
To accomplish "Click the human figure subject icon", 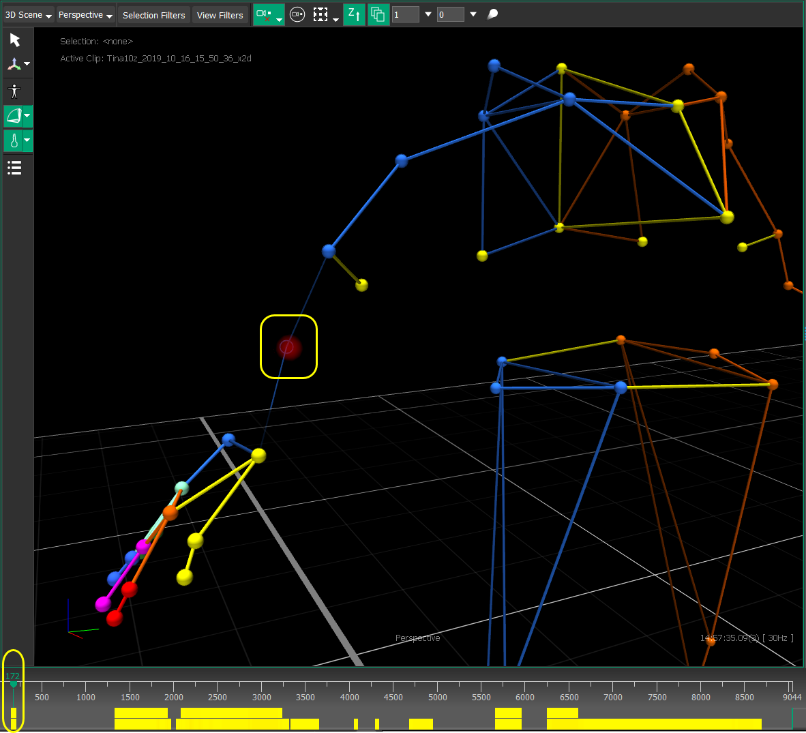I will [x=14, y=91].
